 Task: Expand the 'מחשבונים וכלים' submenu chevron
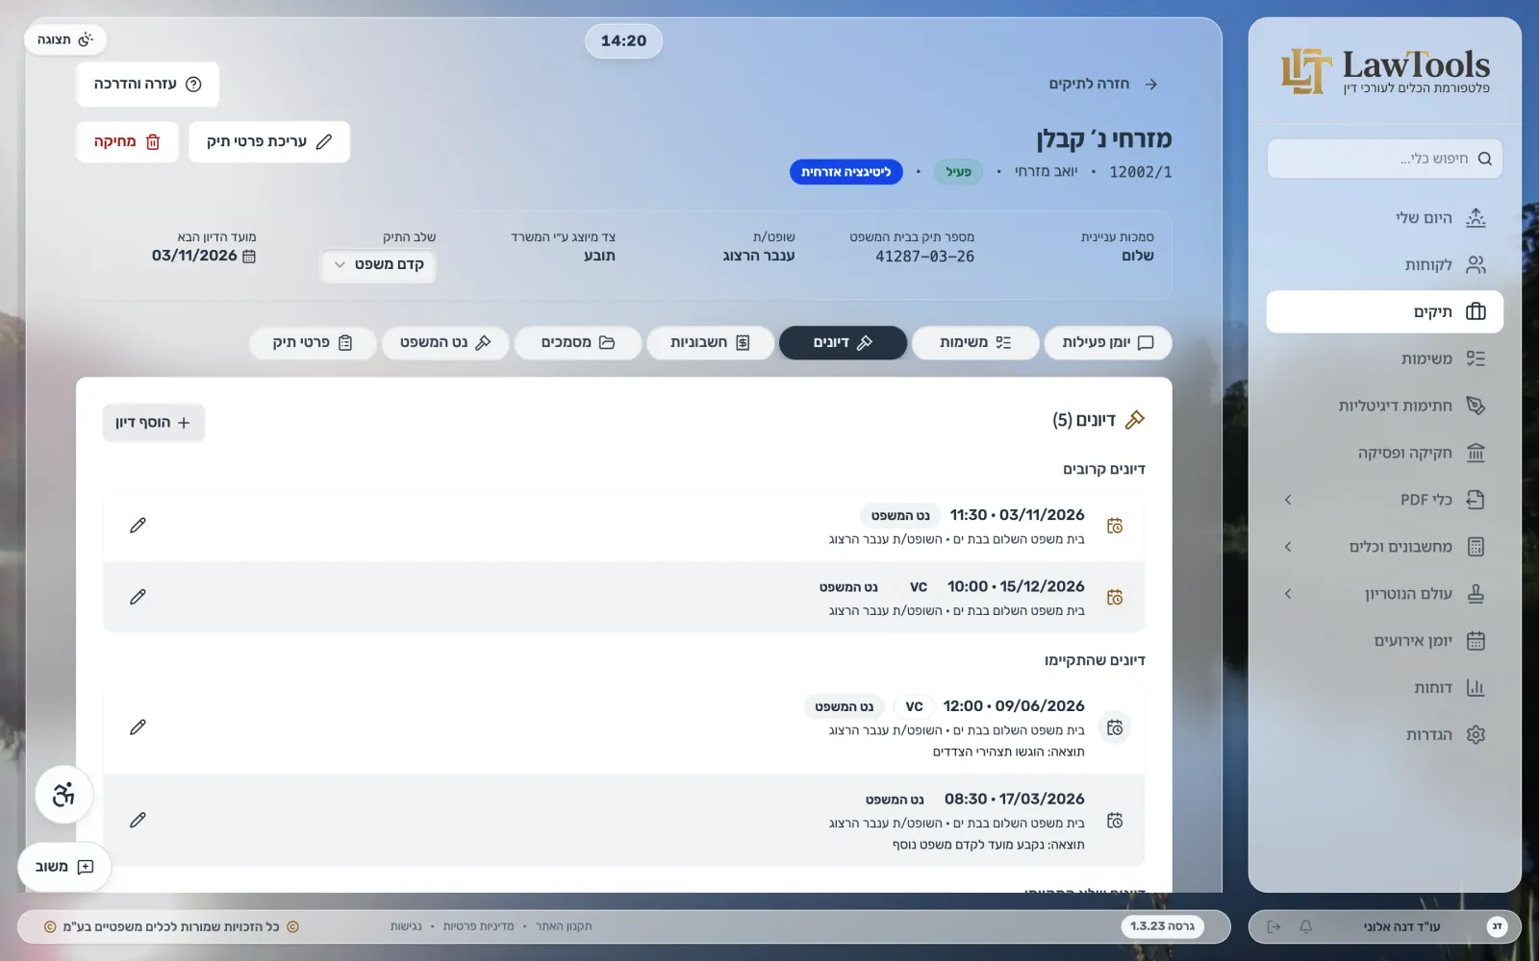coord(1288,547)
